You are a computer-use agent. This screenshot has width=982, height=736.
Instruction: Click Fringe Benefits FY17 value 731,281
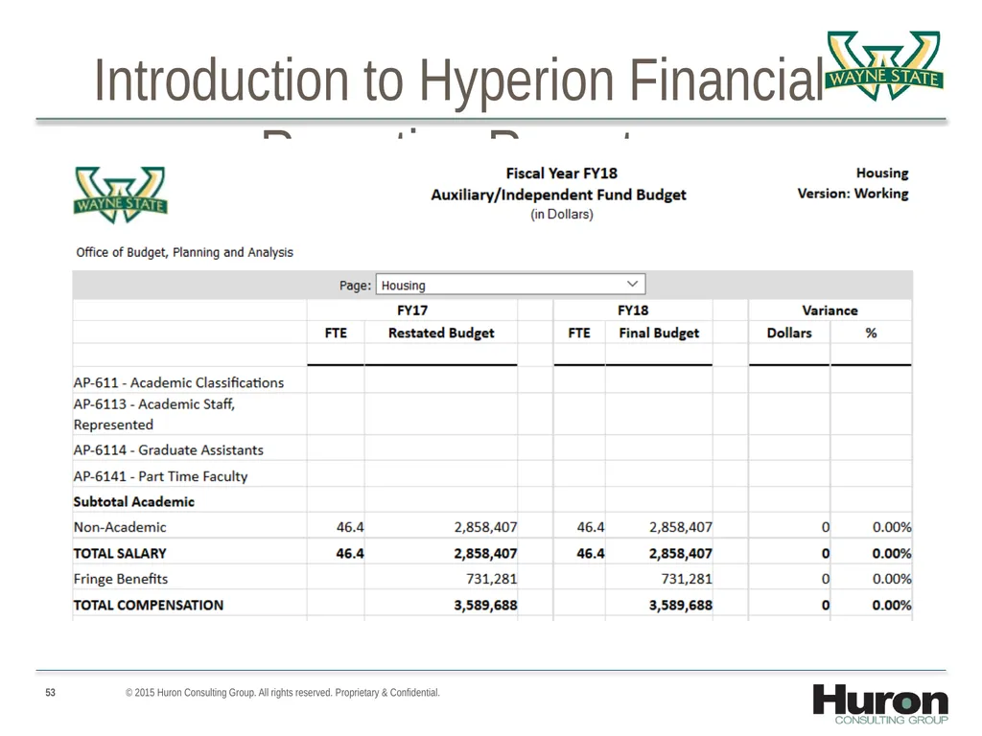coord(492,579)
